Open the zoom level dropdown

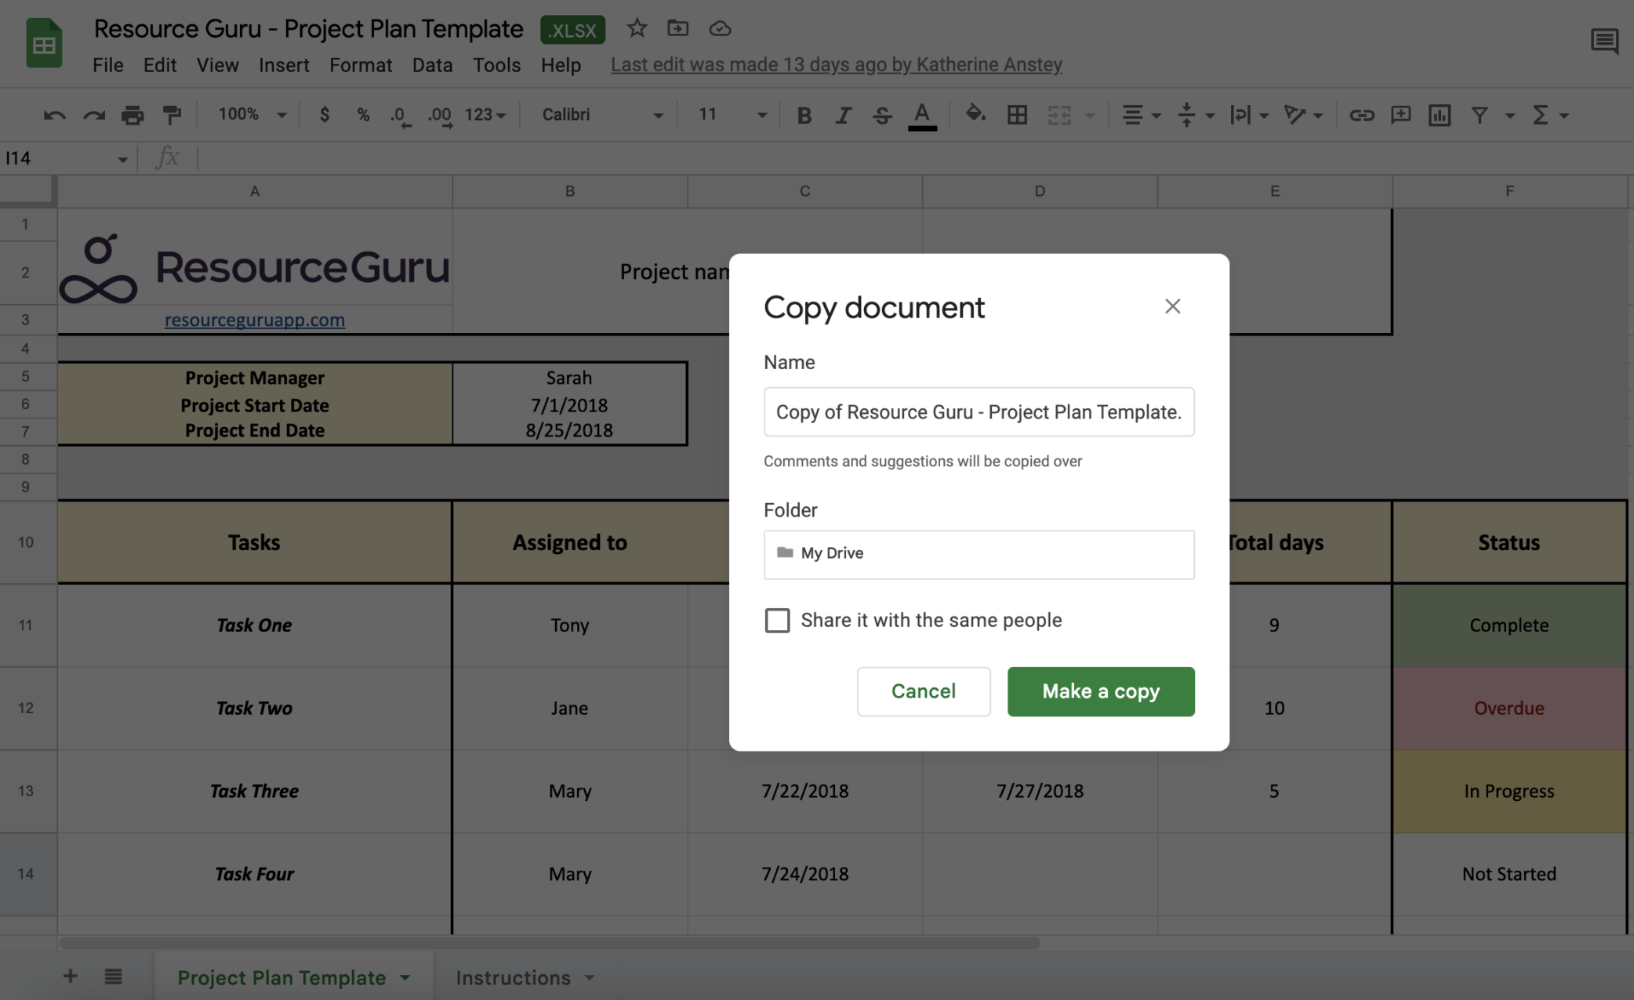pyautogui.click(x=249, y=114)
